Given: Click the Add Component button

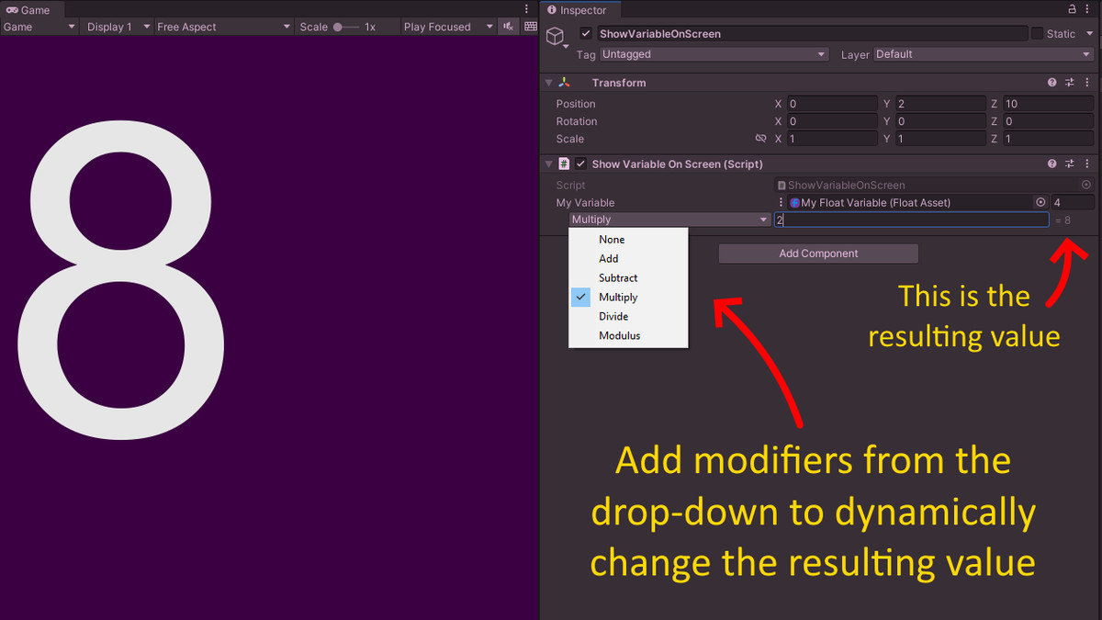Looking at the screenshot, I should [818, 254].
